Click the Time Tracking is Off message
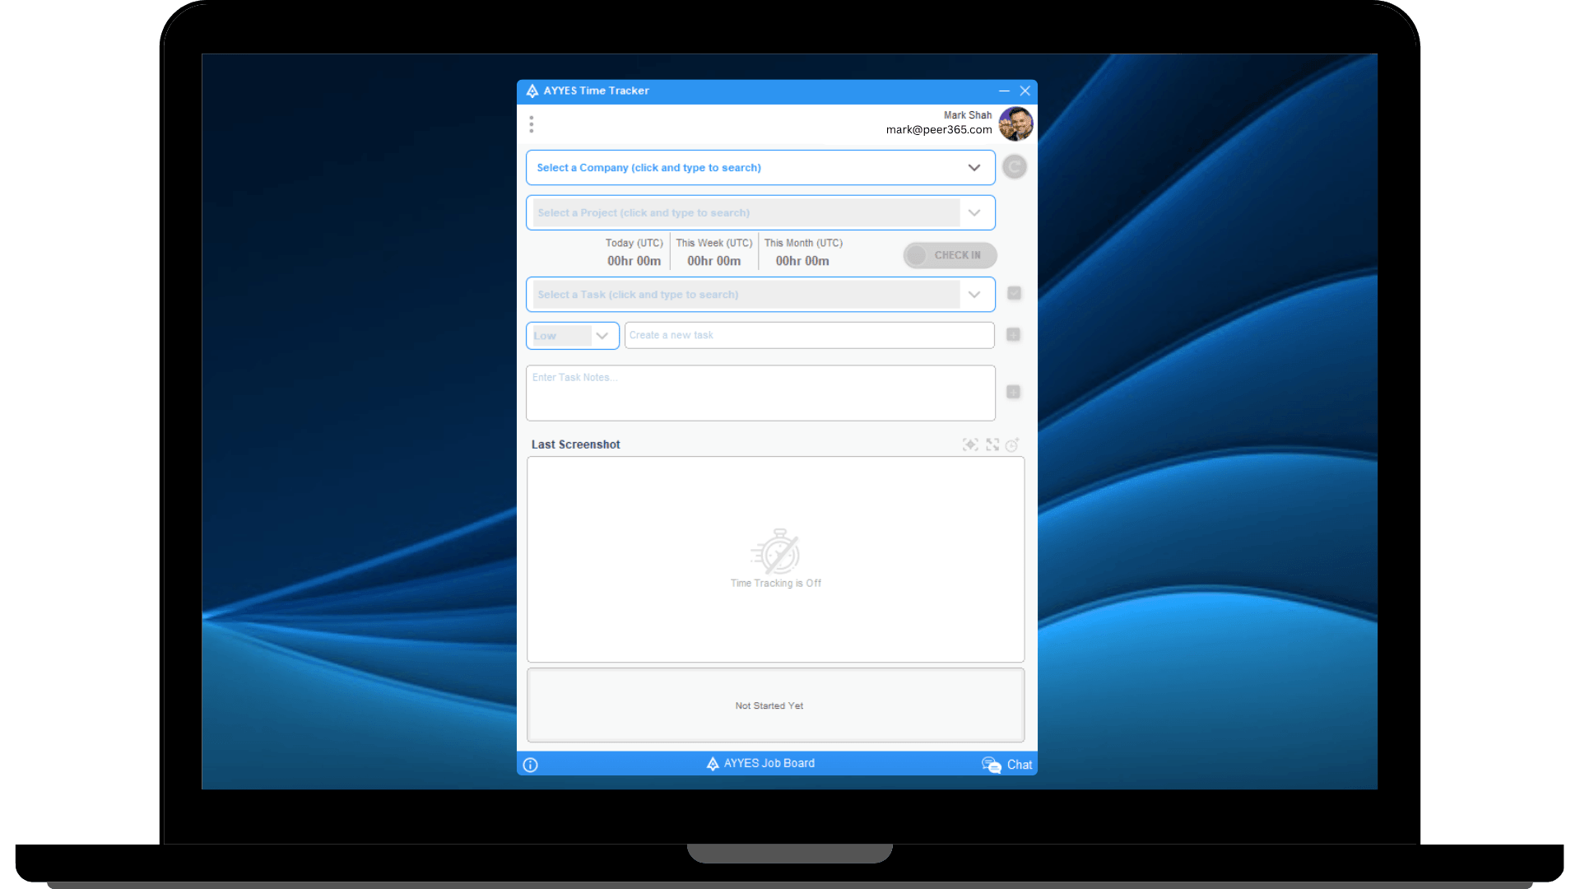1580x889 pixels. click(x=776, y=583)
